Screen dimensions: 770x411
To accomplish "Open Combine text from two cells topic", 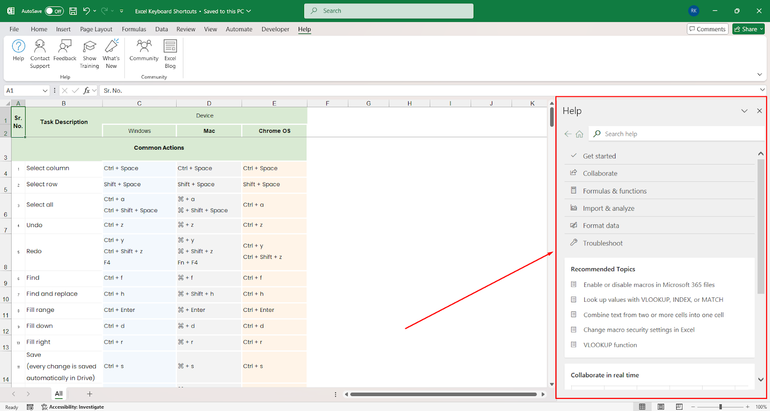I will pyautogui.click(x=653, y=315).
